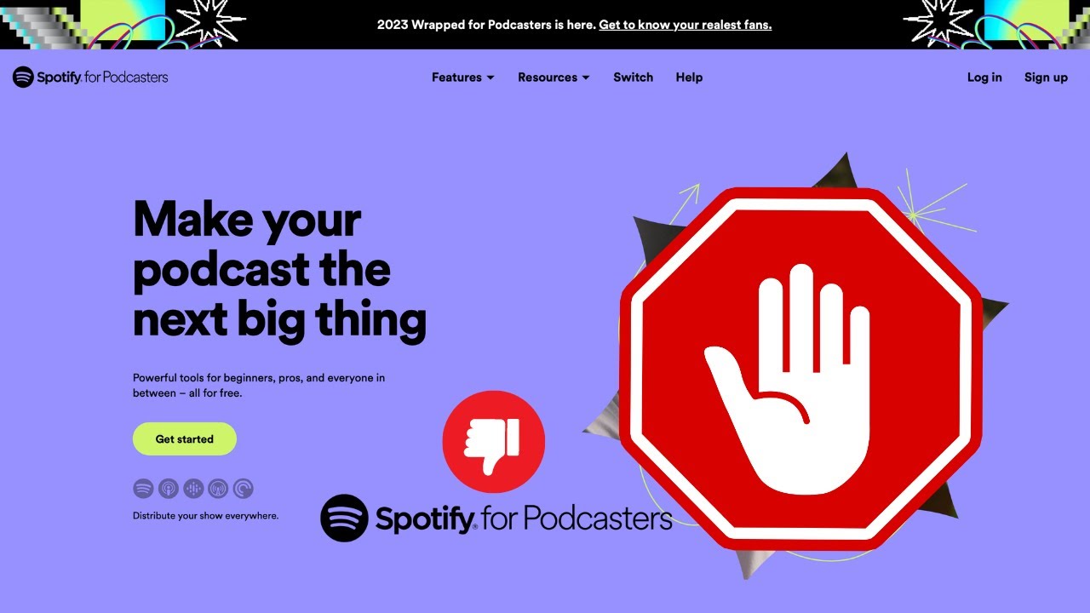Image resolution: width=1090 pixels, height=613 pixels.
Task: Click the Apple Podcasts platform icon
Action: 169,489
